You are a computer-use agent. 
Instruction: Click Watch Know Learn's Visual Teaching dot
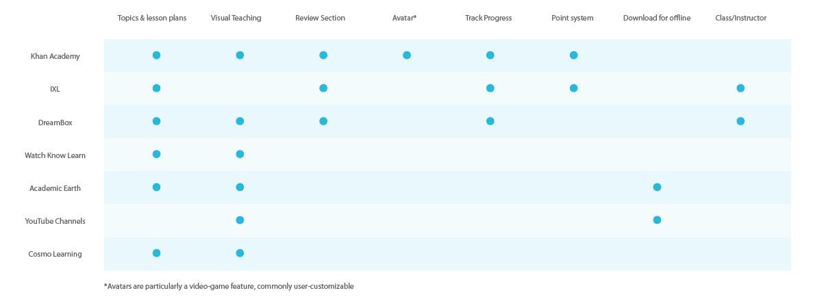click(x=240, y=154)
